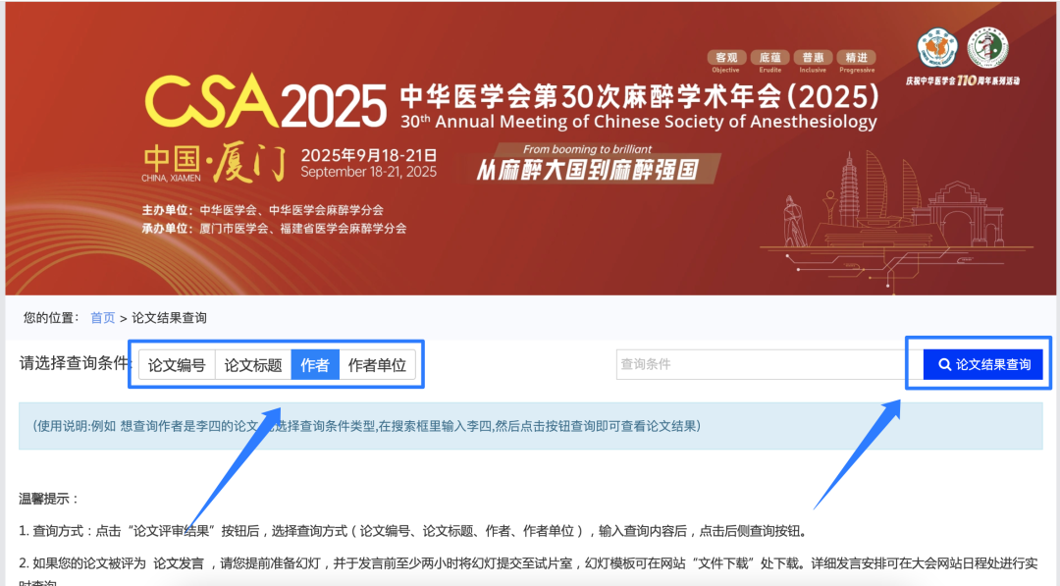Click the 论文结果查询 breadcrumb text
Viewport: 1060px width, 586px height.
pos(169,318)
